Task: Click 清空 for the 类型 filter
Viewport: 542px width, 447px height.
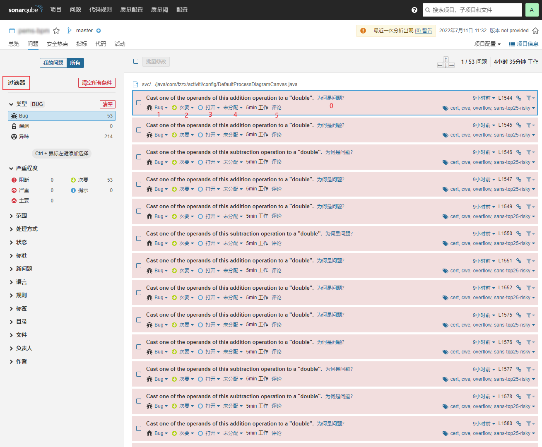Action: [108, 104]
